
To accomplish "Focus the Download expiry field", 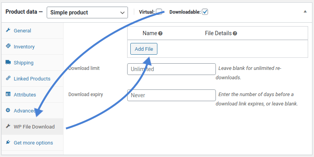I will pyautogui.click(x=172, y=95).
